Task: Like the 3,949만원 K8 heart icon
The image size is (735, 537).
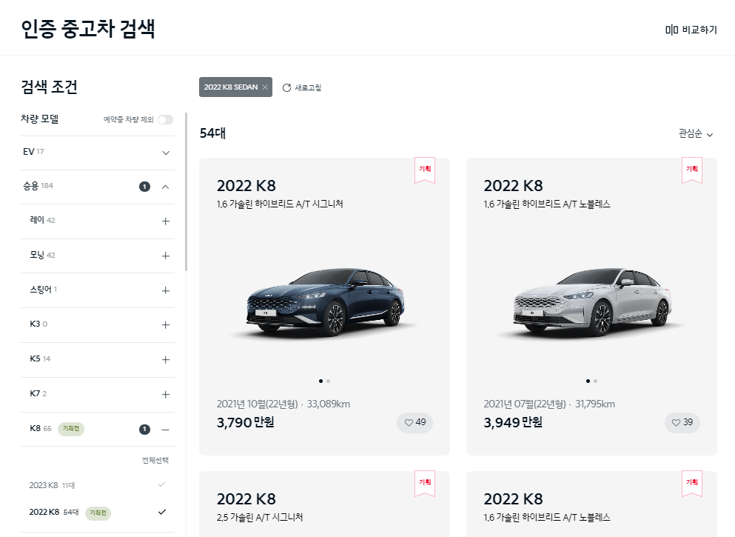Action: pyautogui.click(x=676, y=423)
